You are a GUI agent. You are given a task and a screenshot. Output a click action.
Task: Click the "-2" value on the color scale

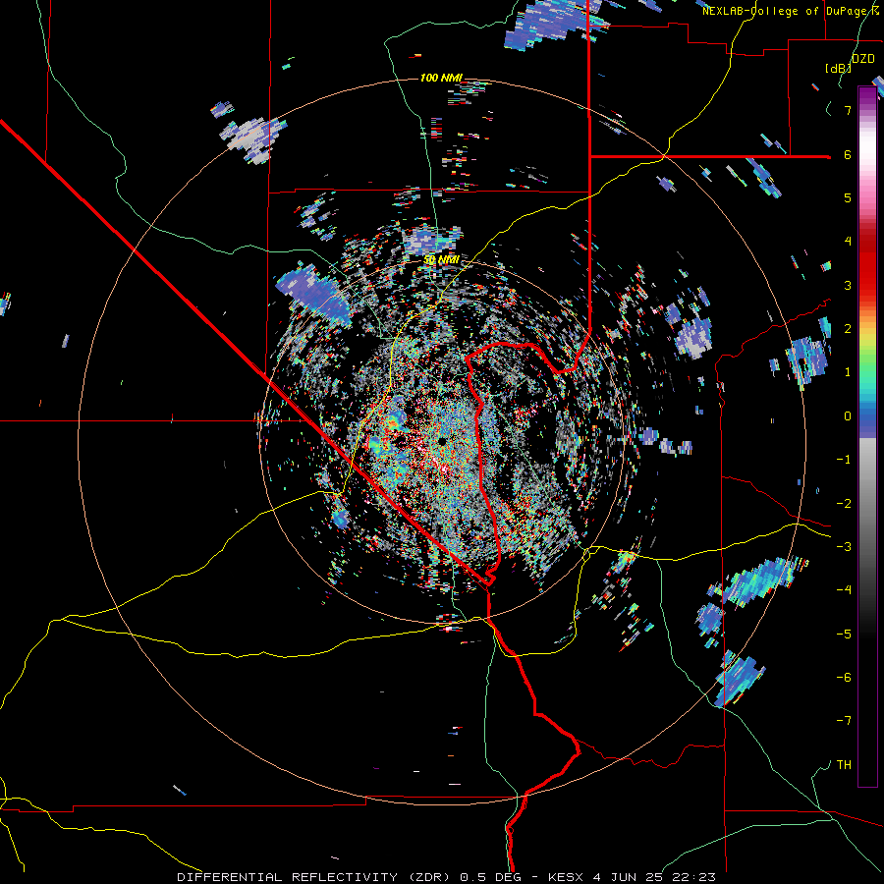tap(844, 504)
